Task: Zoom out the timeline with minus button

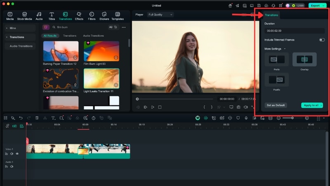Action: click(278, 118)
